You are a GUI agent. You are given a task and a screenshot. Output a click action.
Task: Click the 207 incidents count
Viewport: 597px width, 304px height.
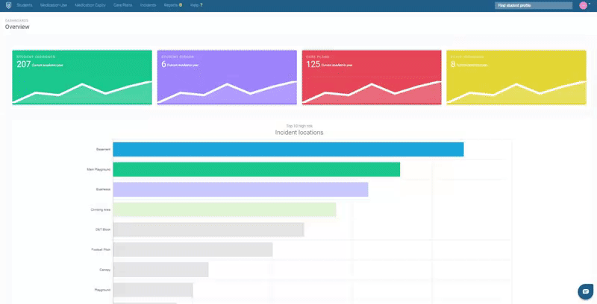(23, 64)
